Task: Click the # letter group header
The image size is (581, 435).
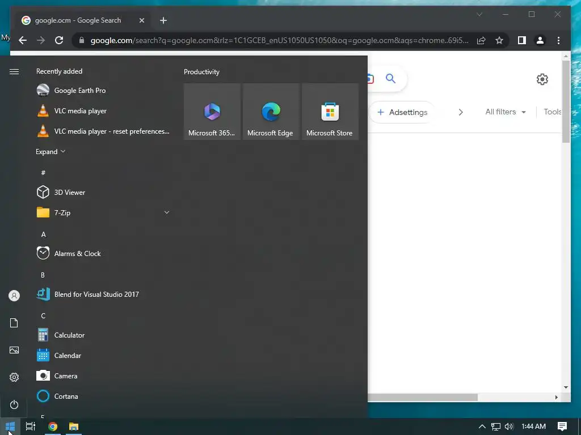Action: [x=43, y=173]
